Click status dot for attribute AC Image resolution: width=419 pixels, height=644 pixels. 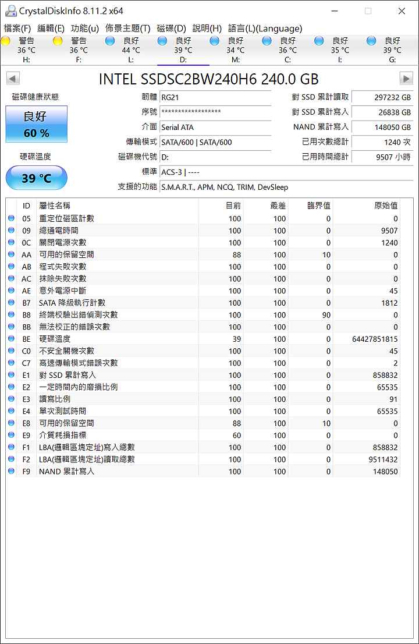(11, 278)
